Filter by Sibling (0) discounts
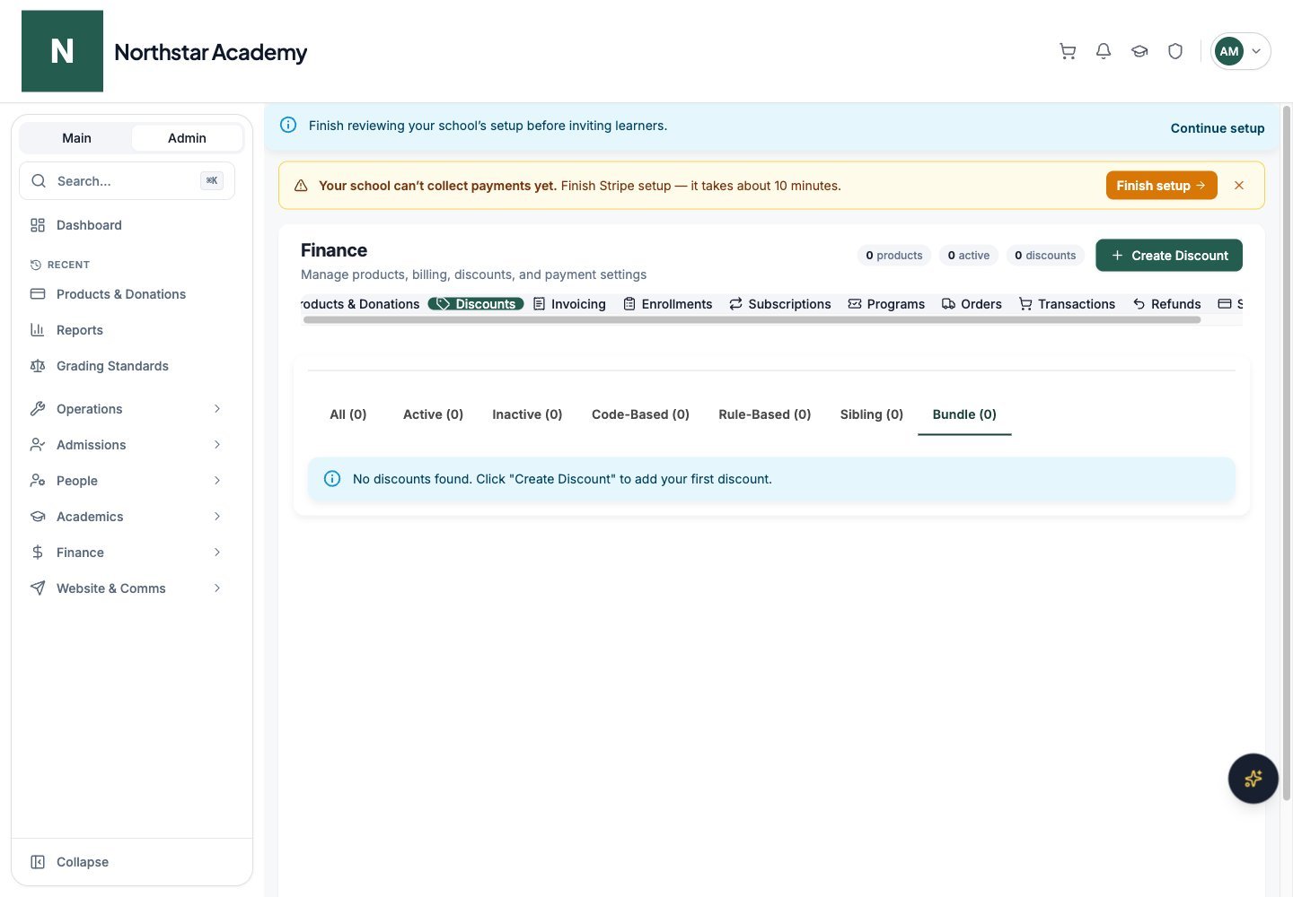The height and width of the screenshot is (897, 1293). pyautogui.click(x=872, y=414)
